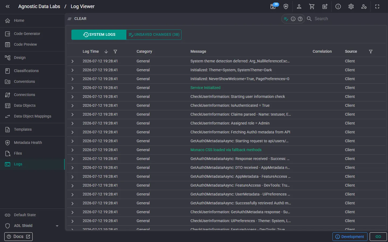Click 'FeatureAccess - DevTools: Tru…' message
The height and width of the screenshot is (242, 388).
click(240, 185)
